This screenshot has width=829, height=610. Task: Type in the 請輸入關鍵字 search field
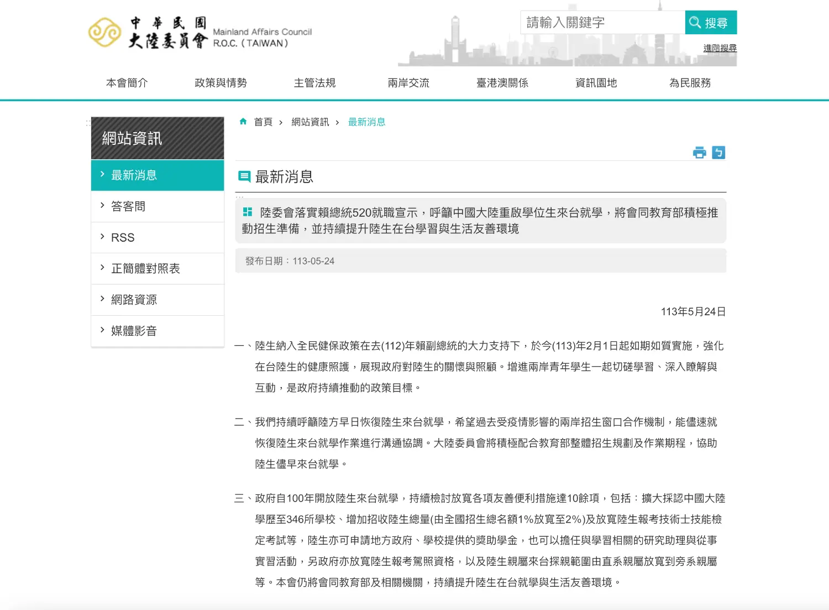click(602, 23)
